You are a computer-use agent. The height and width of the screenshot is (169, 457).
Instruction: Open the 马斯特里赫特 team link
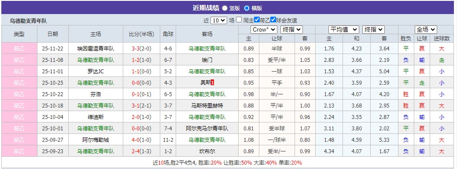click(x=207, y=106)
